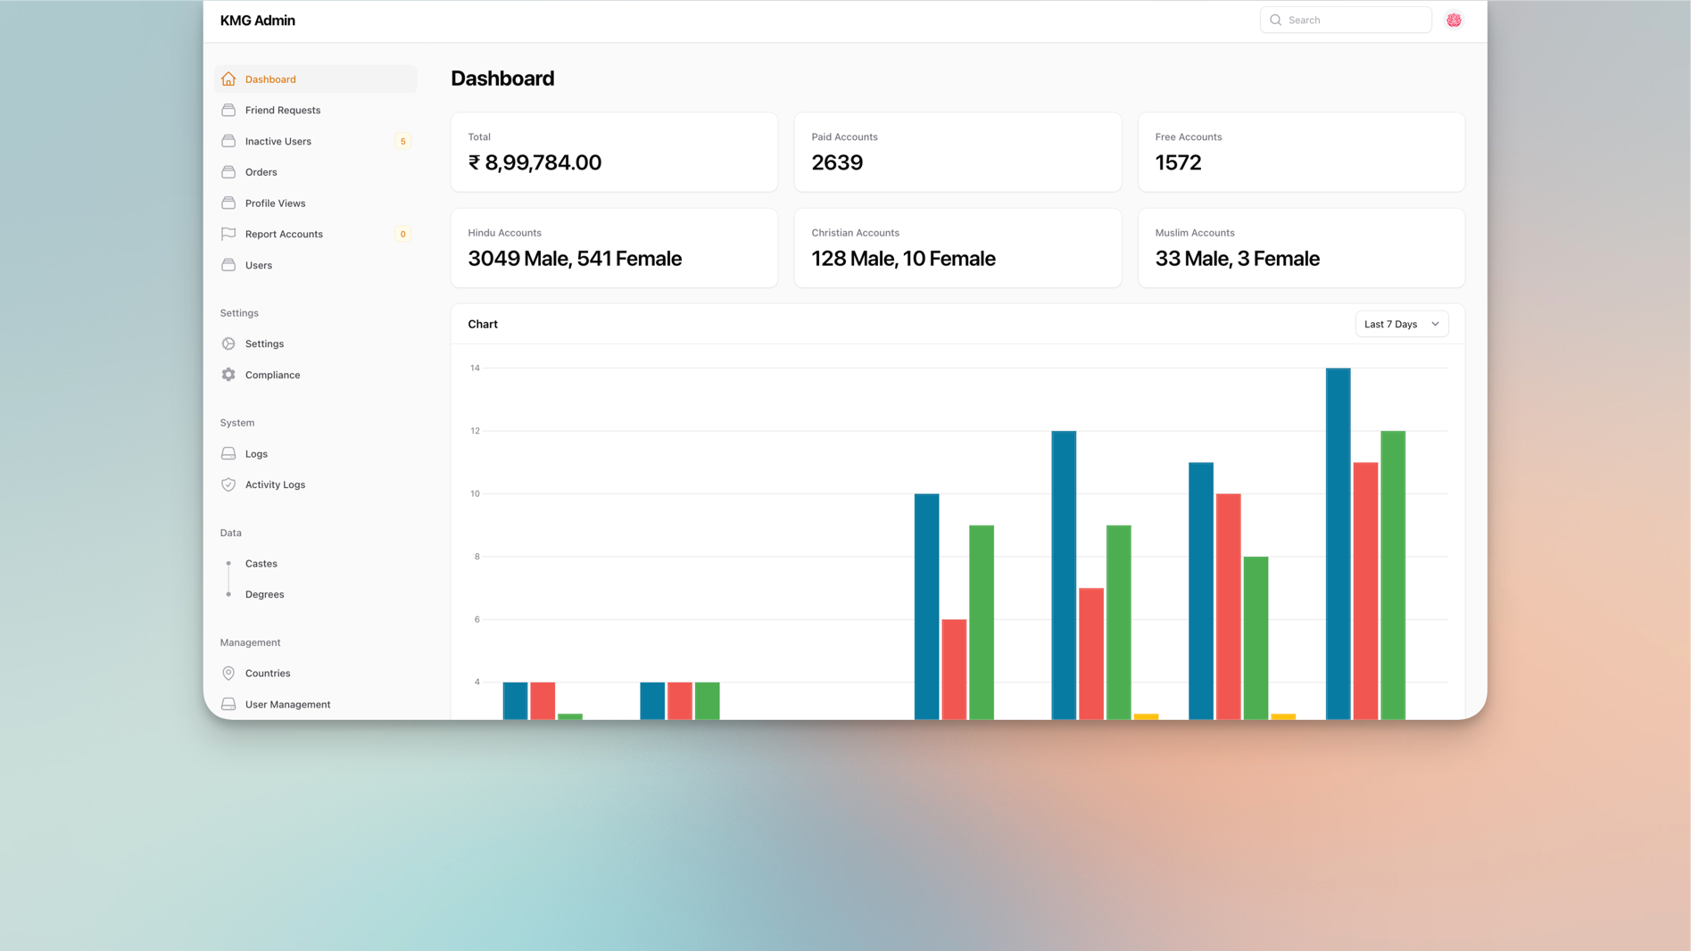Click the Logs icon in sidebar
Screen dimensions: 1691x951
228,454
